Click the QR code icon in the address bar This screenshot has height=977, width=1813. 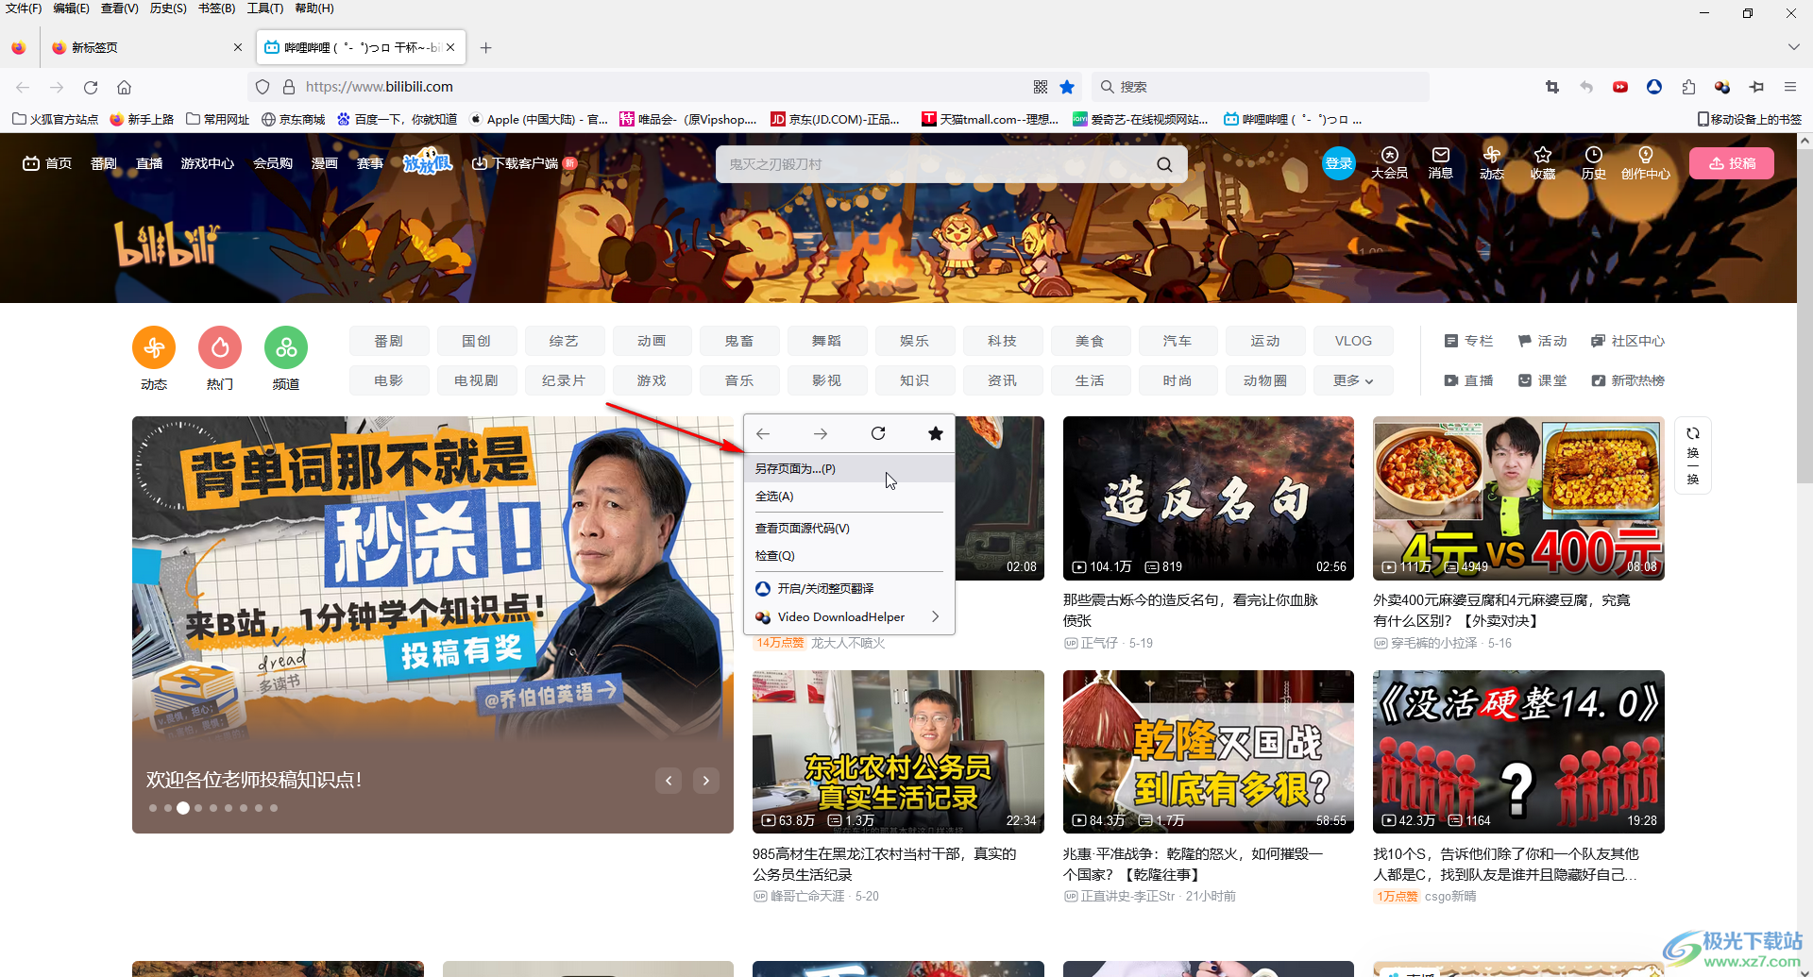coord(1041,87)
